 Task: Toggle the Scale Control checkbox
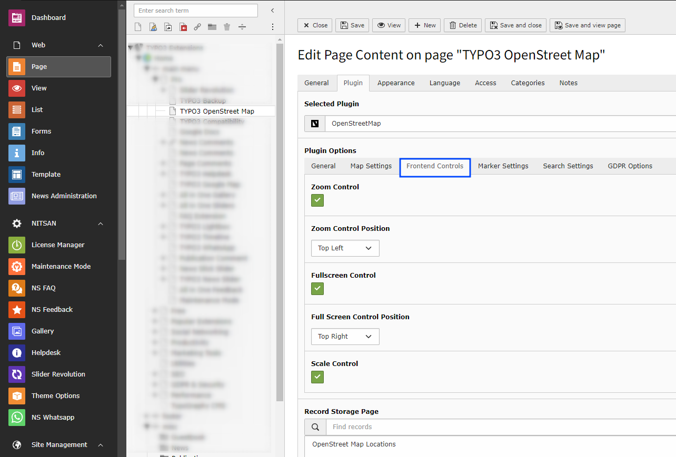coord(317,377)
